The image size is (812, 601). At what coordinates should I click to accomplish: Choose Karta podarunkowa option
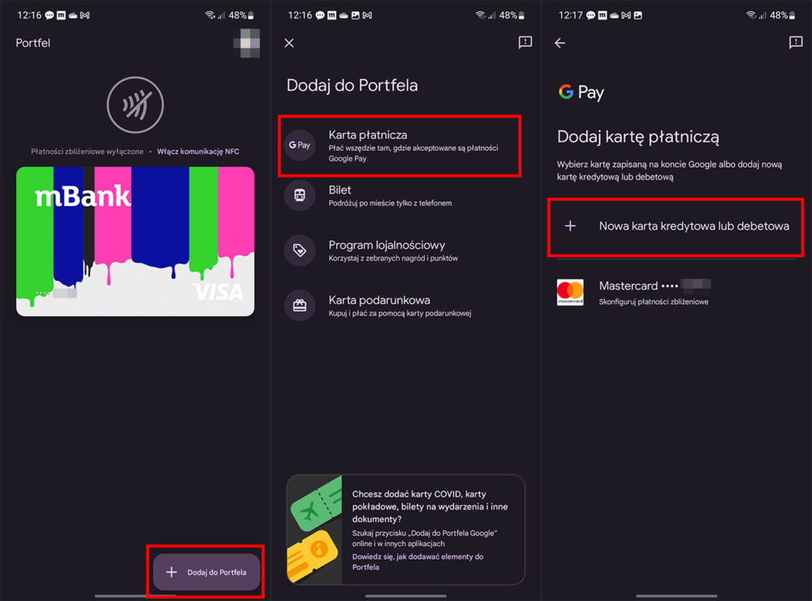pyautogui.click(x=405, y=306)
